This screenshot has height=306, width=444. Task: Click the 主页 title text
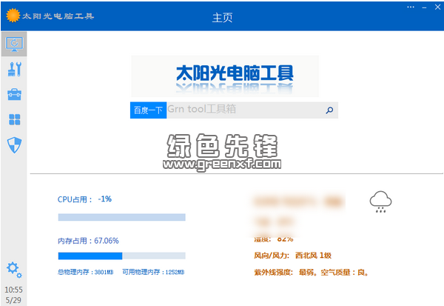click(x=222, y=18)
